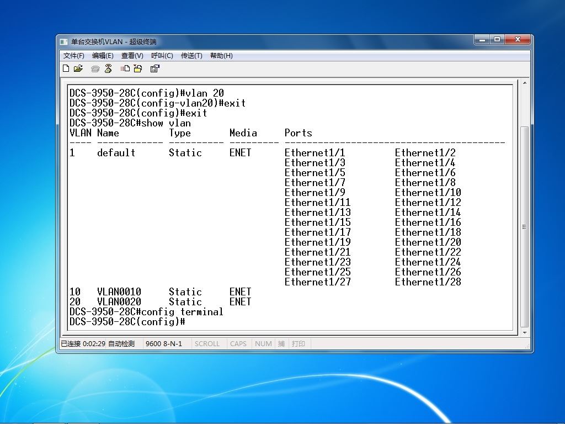Click 'ENET' in the VLAN0010 row
Image resolution: width=565 pixels, height=424 pixels.
241,292
